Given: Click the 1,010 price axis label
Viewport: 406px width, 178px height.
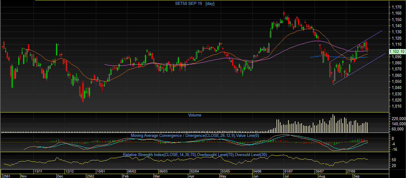Looking at the screenshot, I should pos(397,106).
